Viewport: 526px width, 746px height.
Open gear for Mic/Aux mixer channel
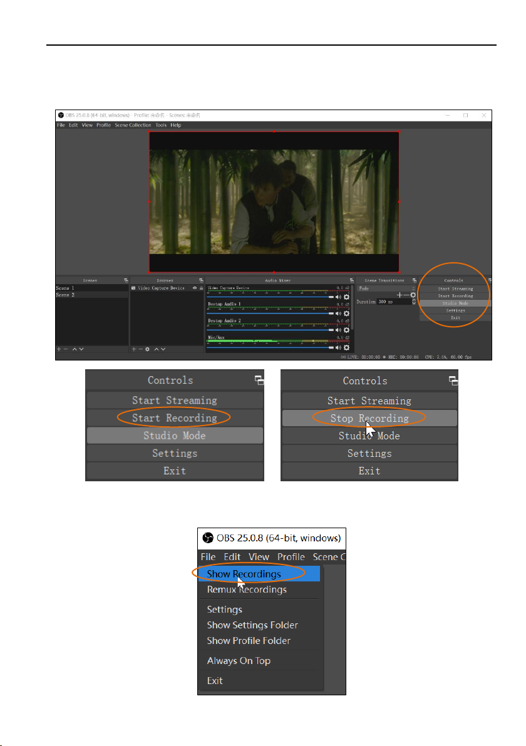click(x=346, y=348)
